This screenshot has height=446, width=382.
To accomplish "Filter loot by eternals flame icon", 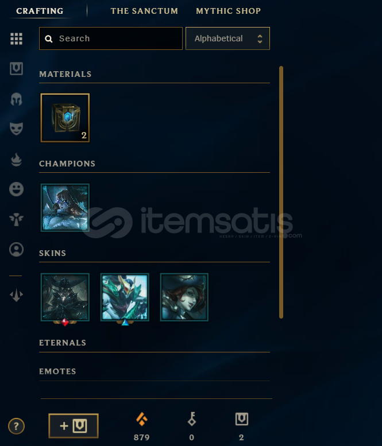I will point(16,160).
